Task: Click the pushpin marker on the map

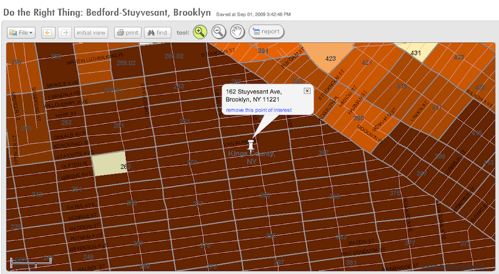Action: 251,144
